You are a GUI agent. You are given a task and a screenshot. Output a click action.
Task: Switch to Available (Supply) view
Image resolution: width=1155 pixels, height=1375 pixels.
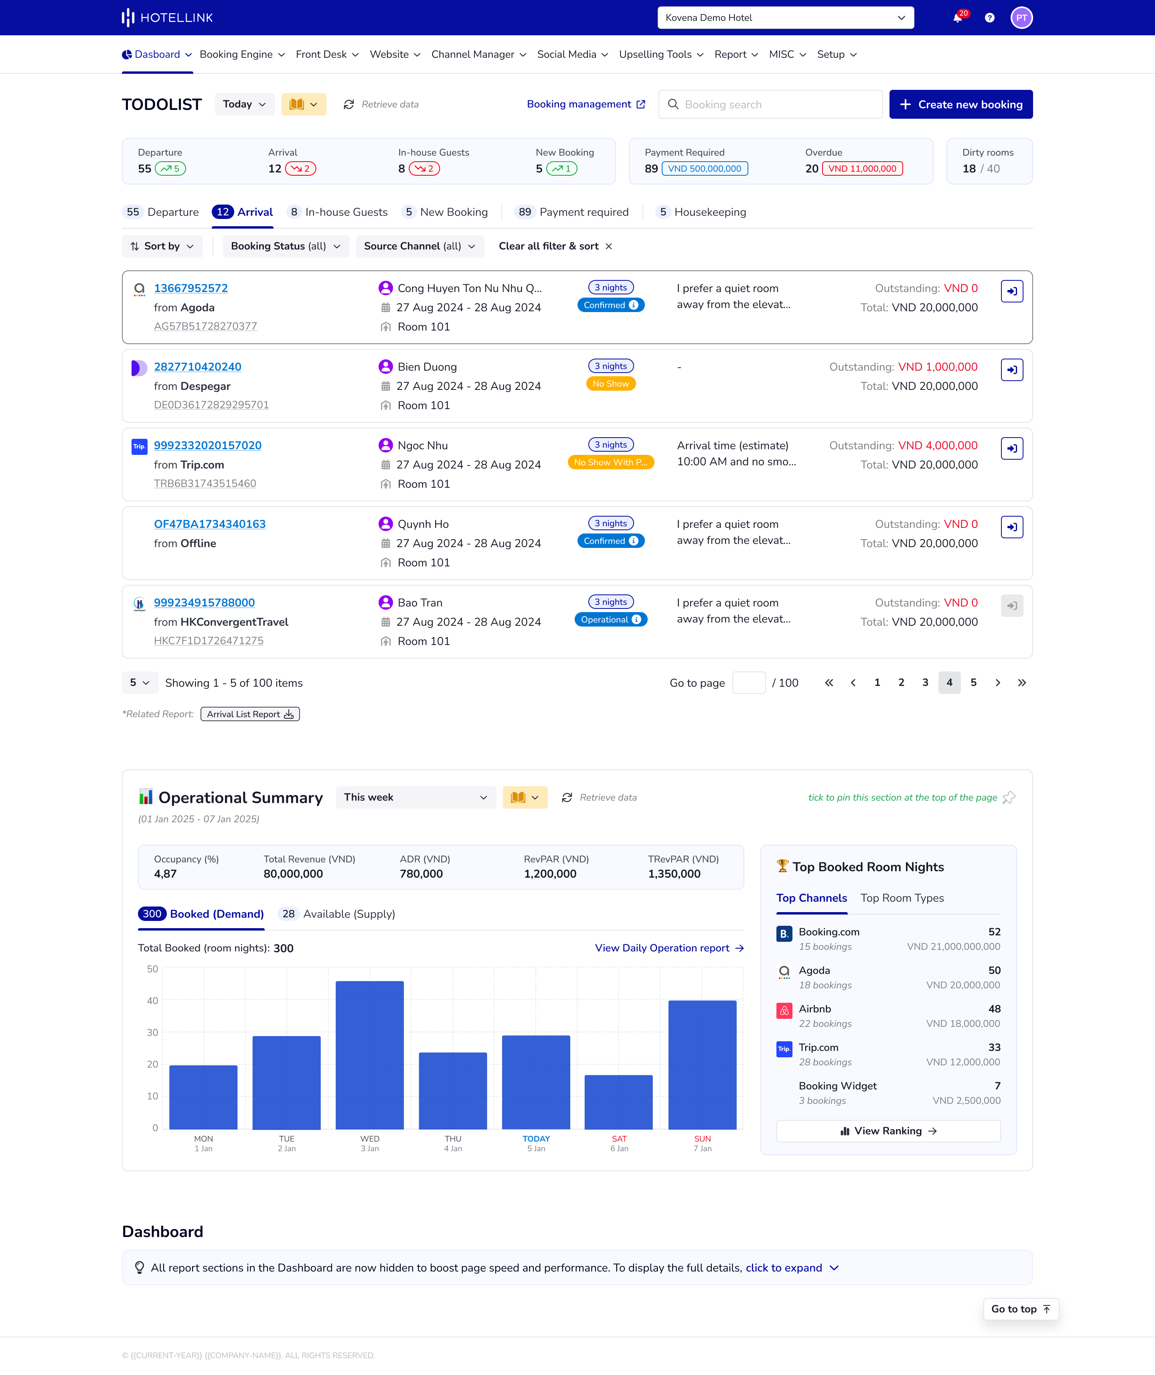[x=336, y=914]
